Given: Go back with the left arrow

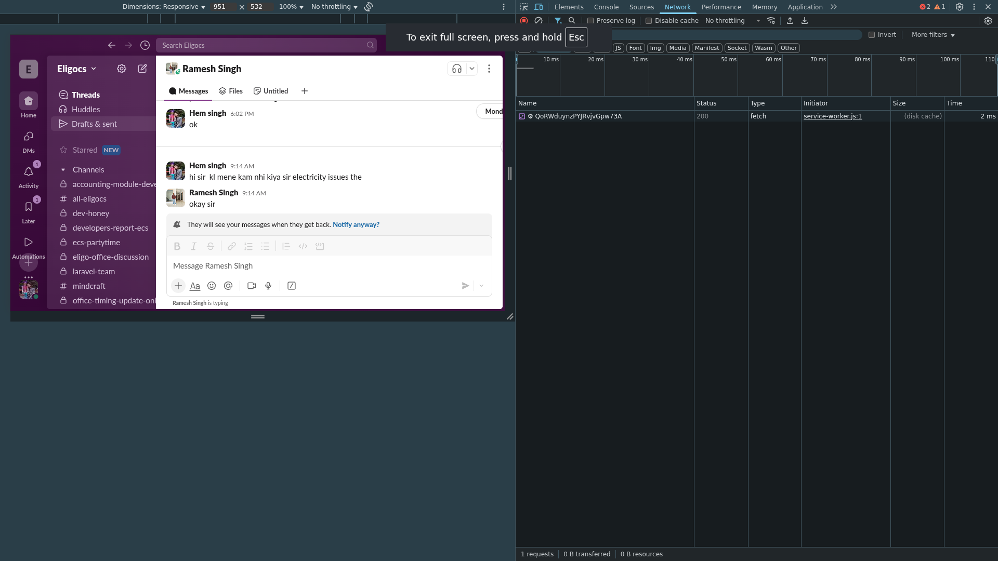Looking at the screenshot, I should point(112,45).
